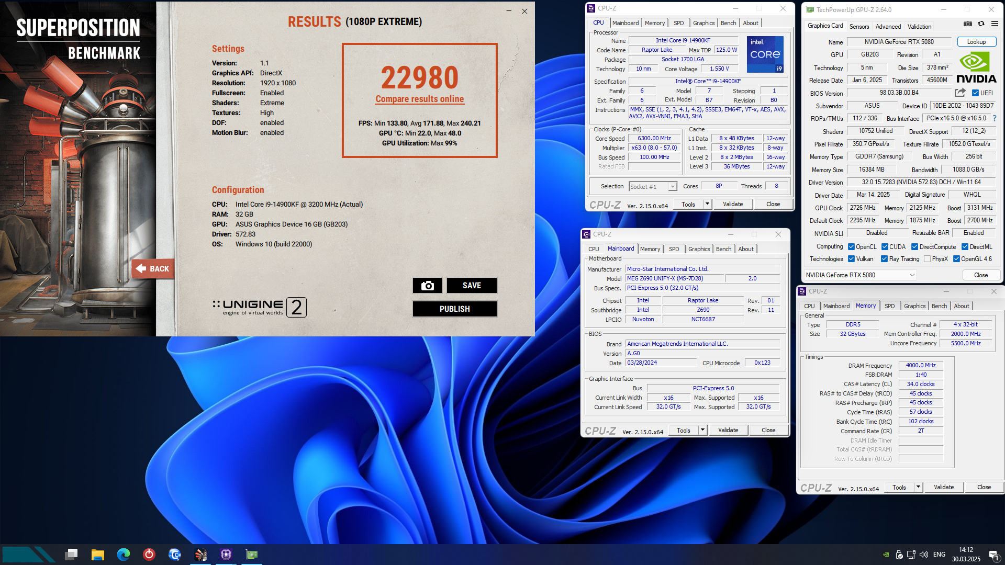Screen dimensions: 1005x565
Task: Click the BIOS Version field 98.03.3B.00.B4
Action: (x=899, y=93)
